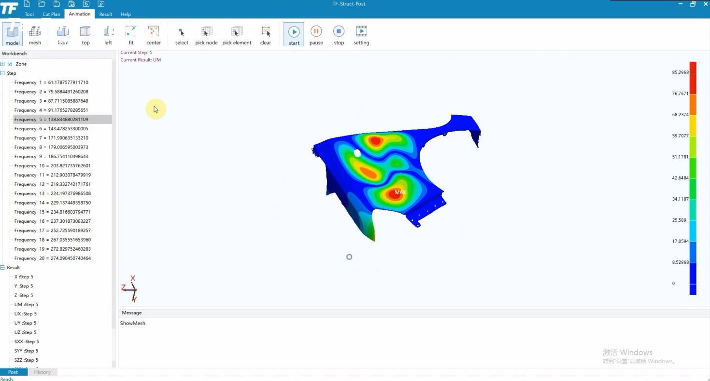Clear the current selection
710x381 pixels.
pos(266,35)
